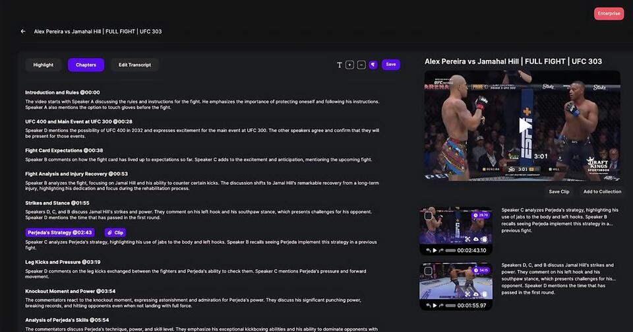Tick the checkbox on the 00:02:43.10 clip

[x=428, y=216]
